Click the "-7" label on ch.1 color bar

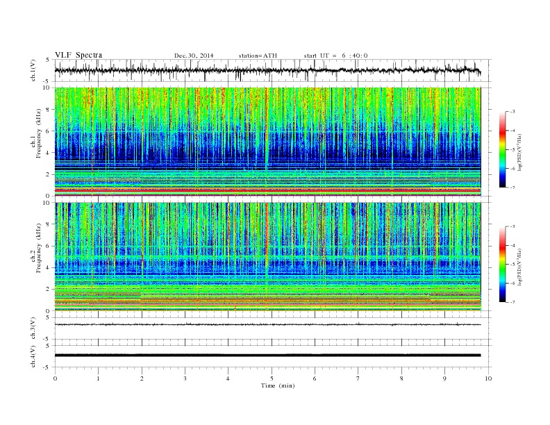(512, 187)
